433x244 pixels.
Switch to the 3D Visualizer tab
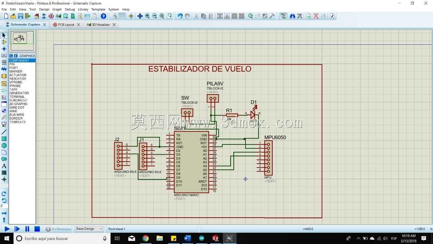[x=100, y=24]
